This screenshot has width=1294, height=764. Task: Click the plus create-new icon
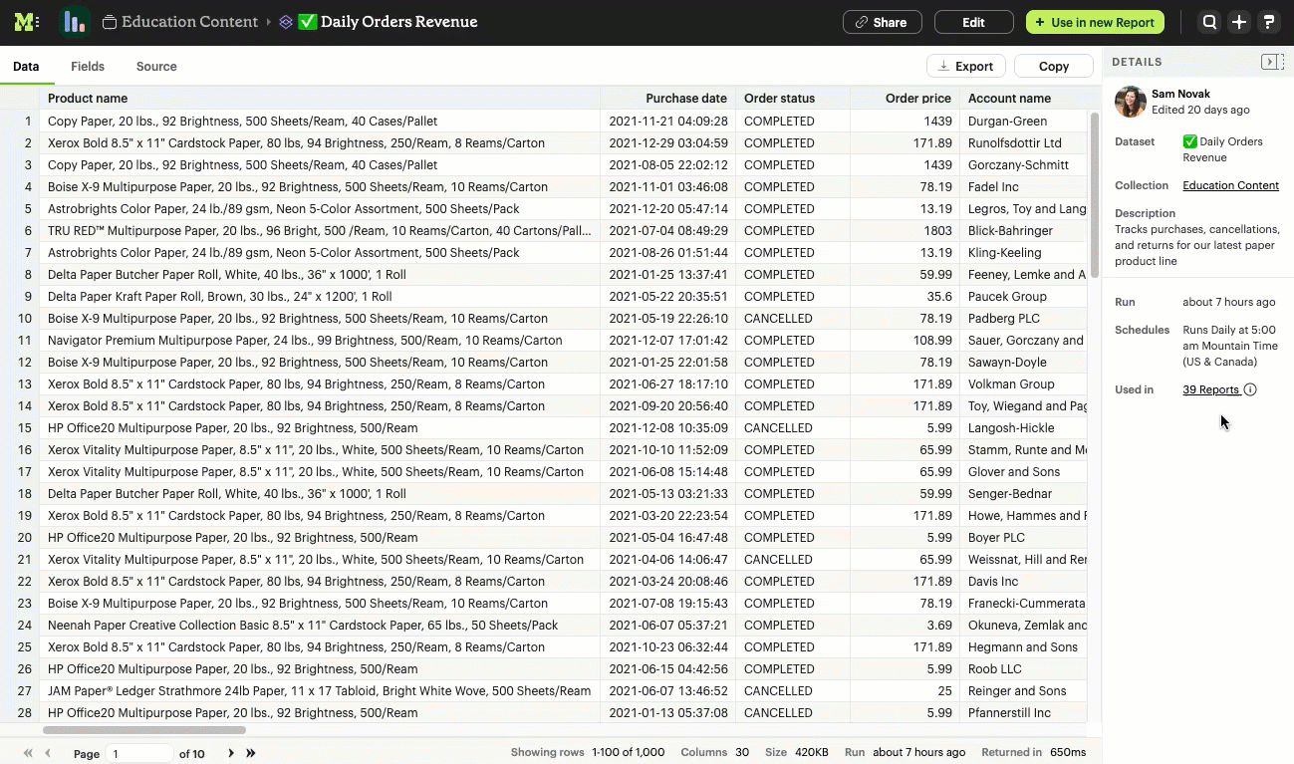[1238, 22]
